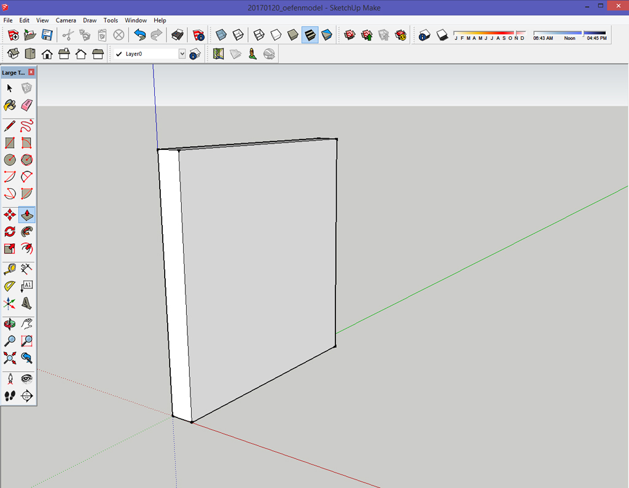Select the Arc tool
The image size is (629, 488).
point(10,176)
